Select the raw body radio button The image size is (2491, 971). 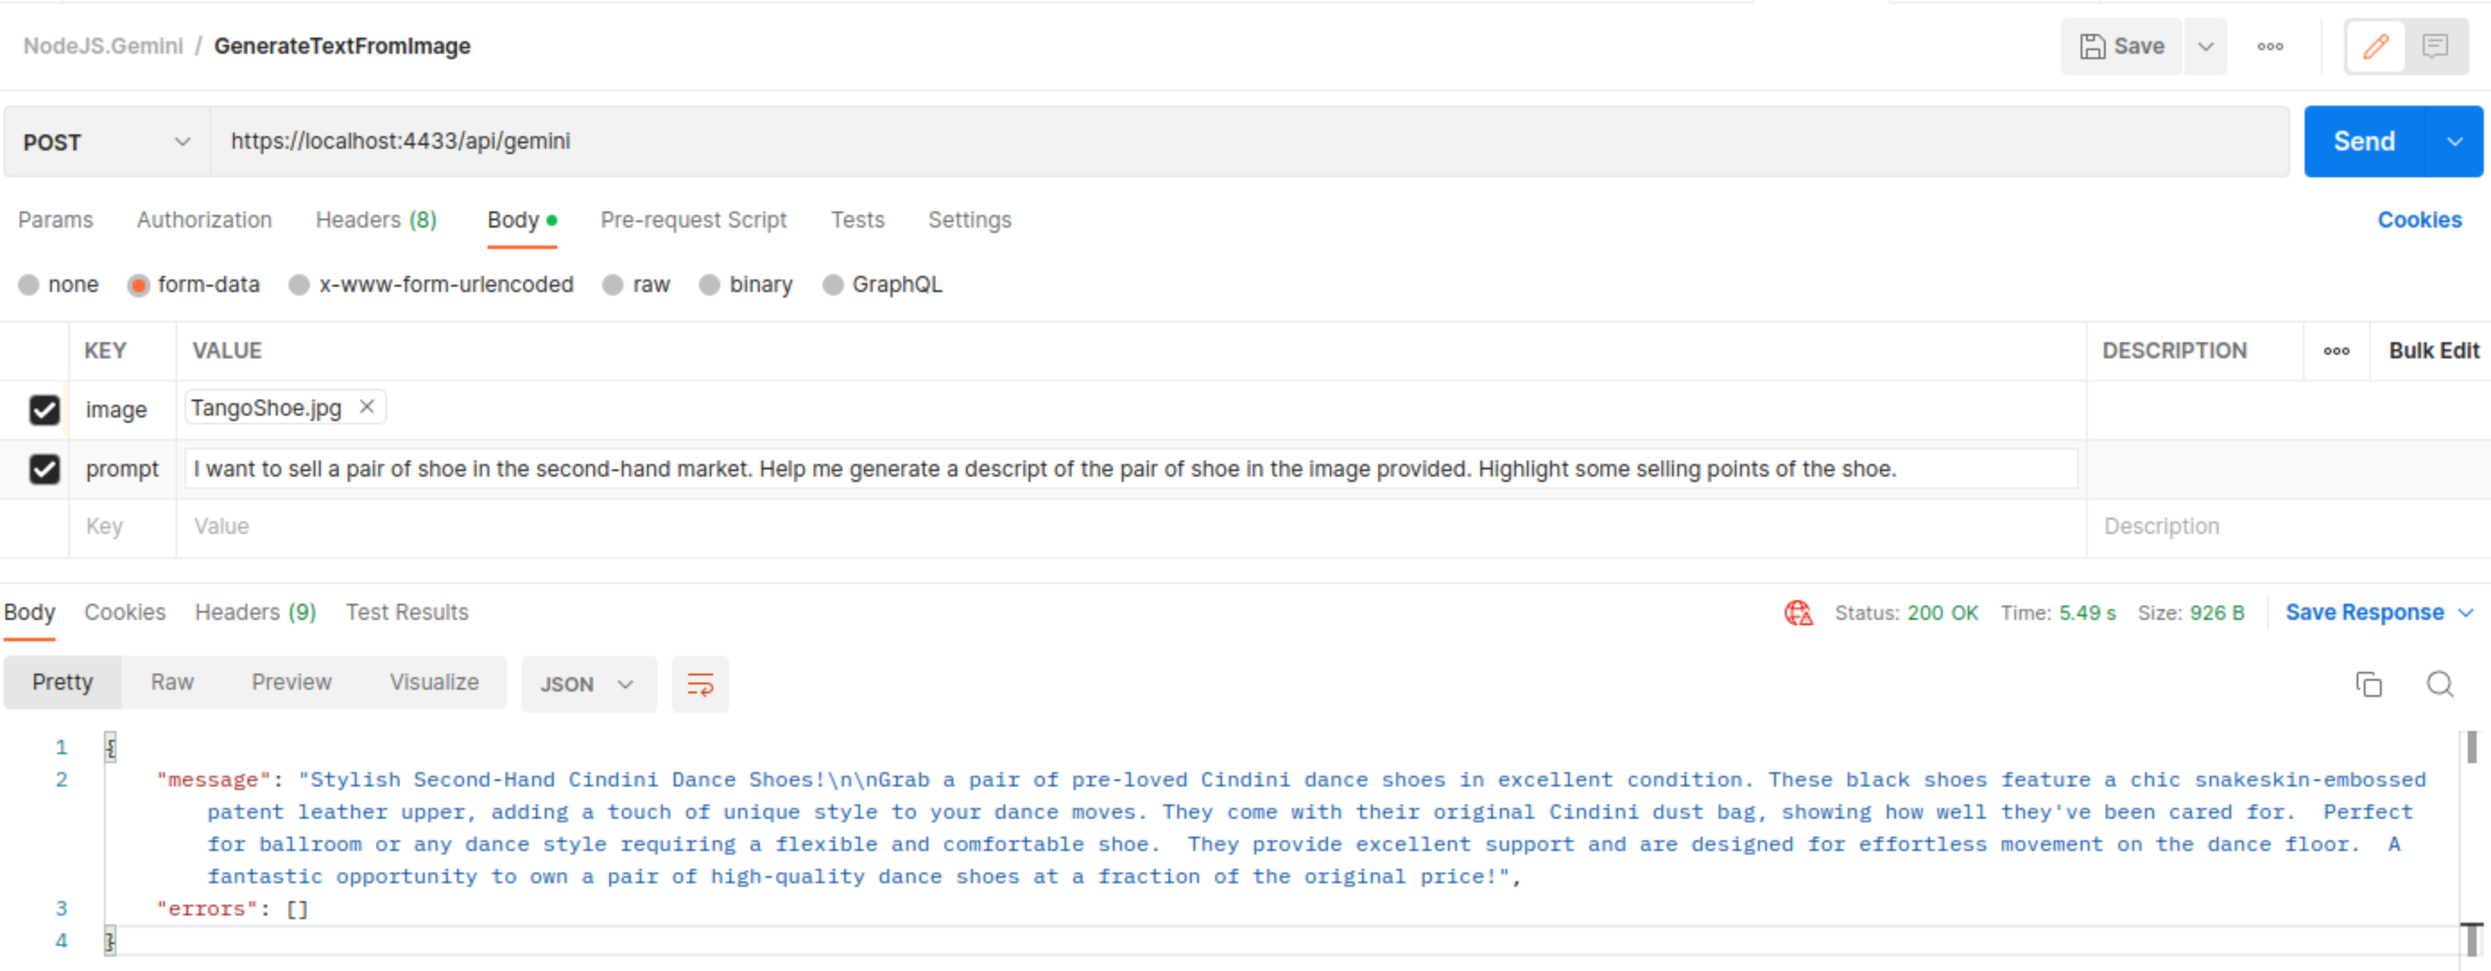coord(612,284)
